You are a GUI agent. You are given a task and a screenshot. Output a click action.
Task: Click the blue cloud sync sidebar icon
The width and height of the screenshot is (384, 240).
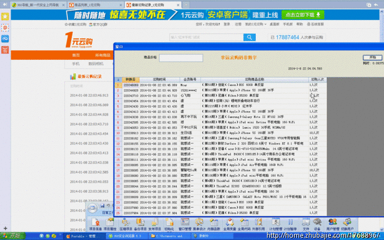[x=5, y=38]
